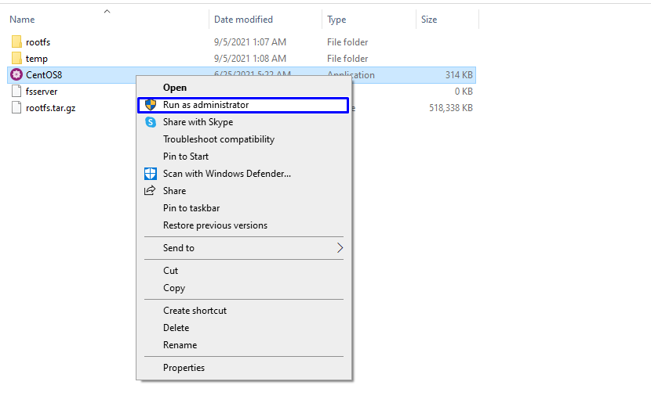
Task: Choose the Share menu entry
Action: 174,191
